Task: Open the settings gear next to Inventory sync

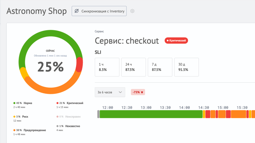Action: [132, 11]
